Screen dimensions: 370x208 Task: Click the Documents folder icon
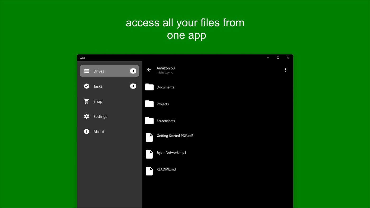click(149, 87)
